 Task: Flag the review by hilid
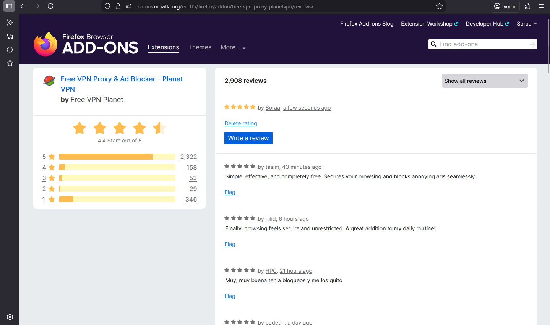click(x=230, y=244)
